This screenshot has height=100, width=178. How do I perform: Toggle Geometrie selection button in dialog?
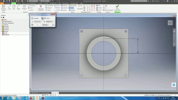tap(32, 18)
